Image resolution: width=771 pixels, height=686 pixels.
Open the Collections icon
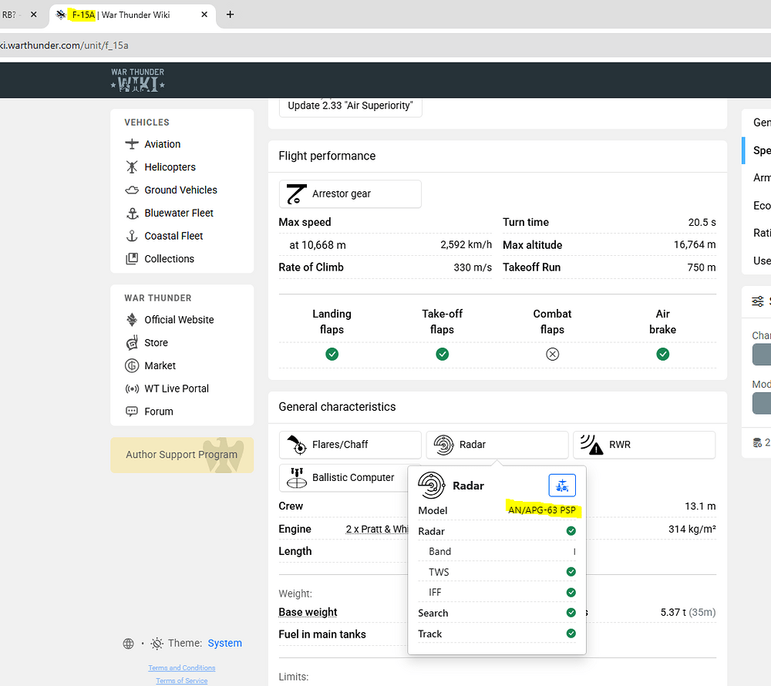click(x=132, y=258)
